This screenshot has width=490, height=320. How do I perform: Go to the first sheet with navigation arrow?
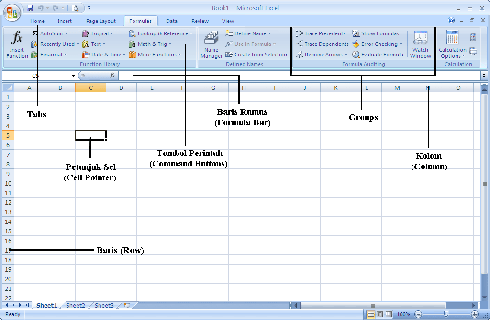pos(6,305)
